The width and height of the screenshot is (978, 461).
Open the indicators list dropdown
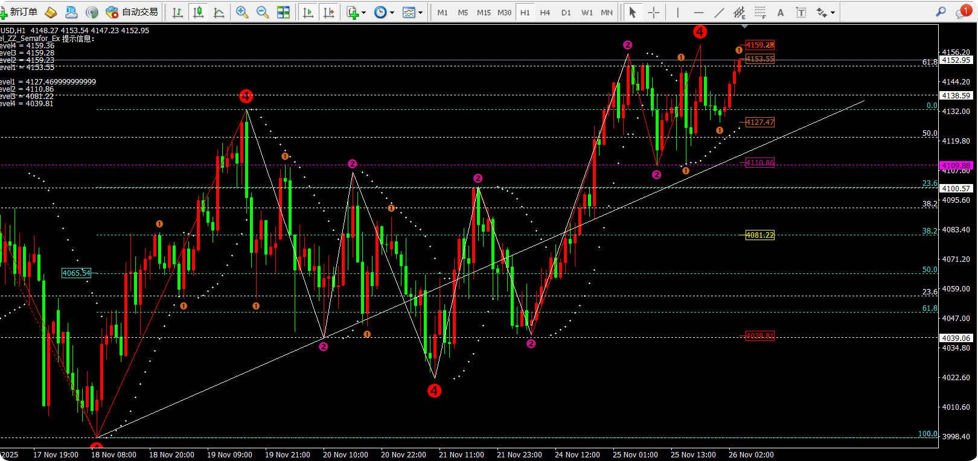356,12
